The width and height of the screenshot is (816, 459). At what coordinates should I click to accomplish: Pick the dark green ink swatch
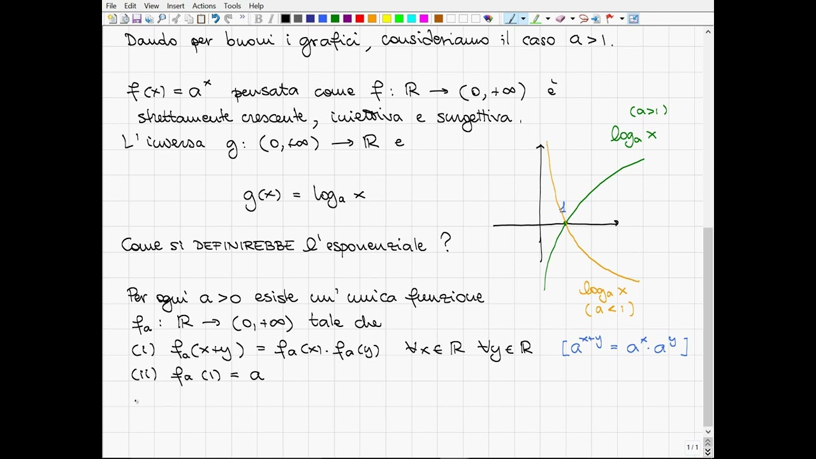click(335, 18)
